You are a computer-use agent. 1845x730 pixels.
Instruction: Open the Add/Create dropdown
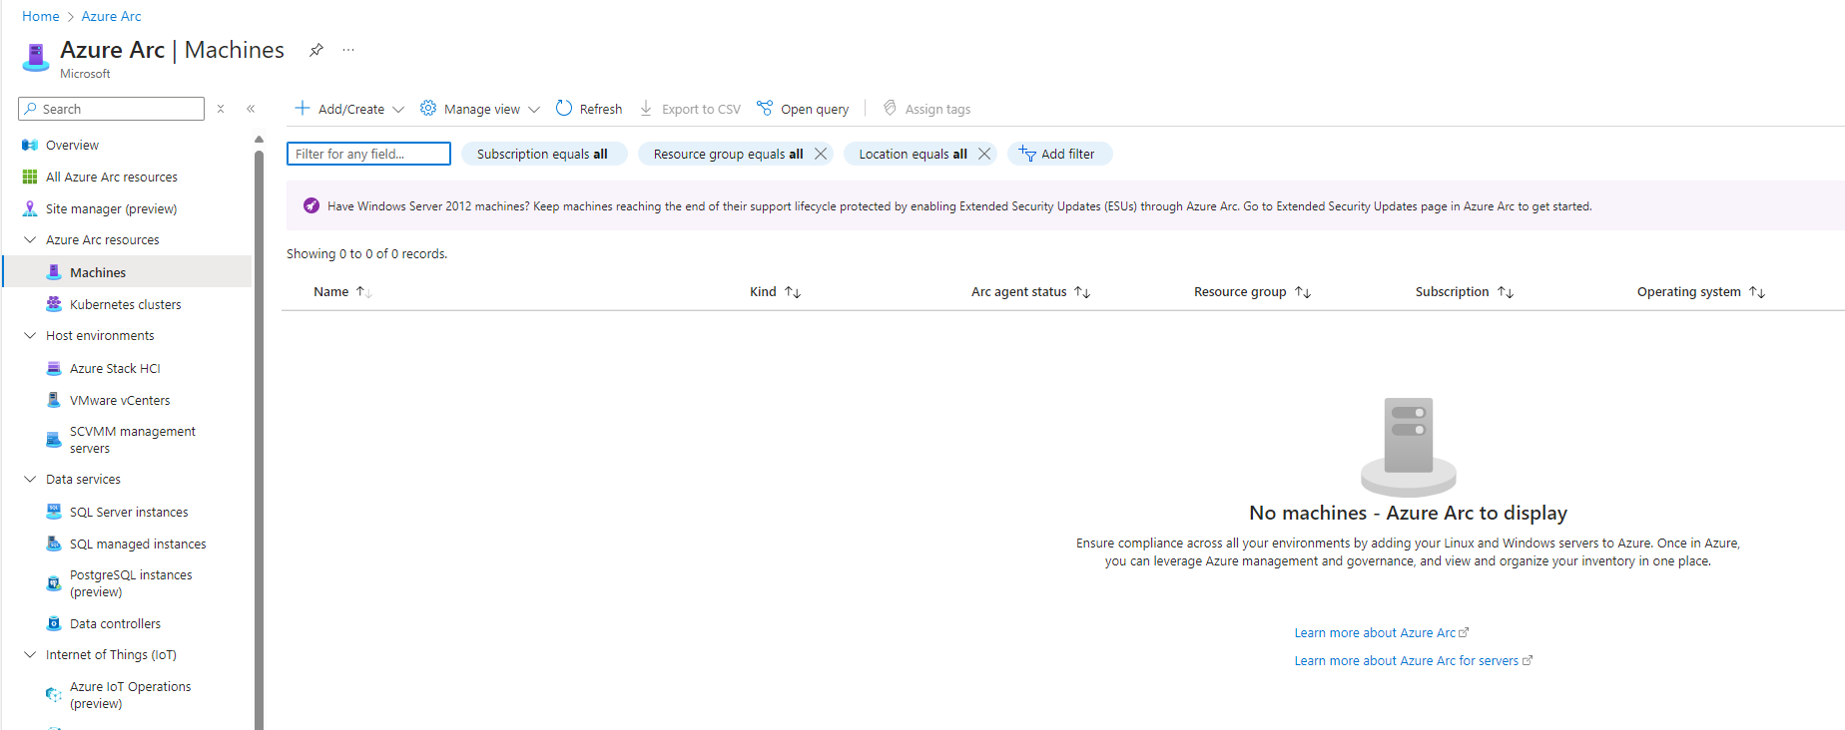point(349,109)
